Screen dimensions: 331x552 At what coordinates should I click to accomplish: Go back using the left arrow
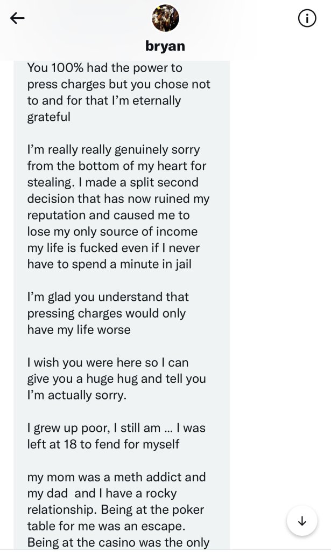[x=17, y=18]
